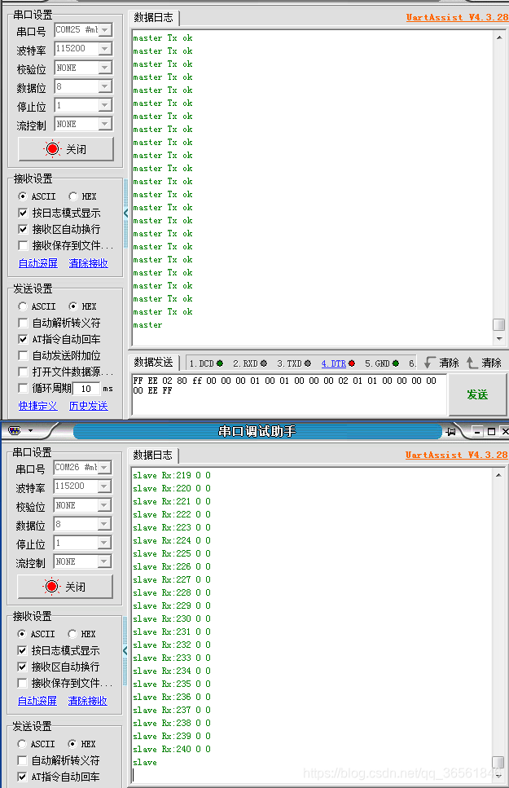Open 波特率 dropdown in COM26 window
This screenshot has width=509, height=788.
tap(103, 486)
